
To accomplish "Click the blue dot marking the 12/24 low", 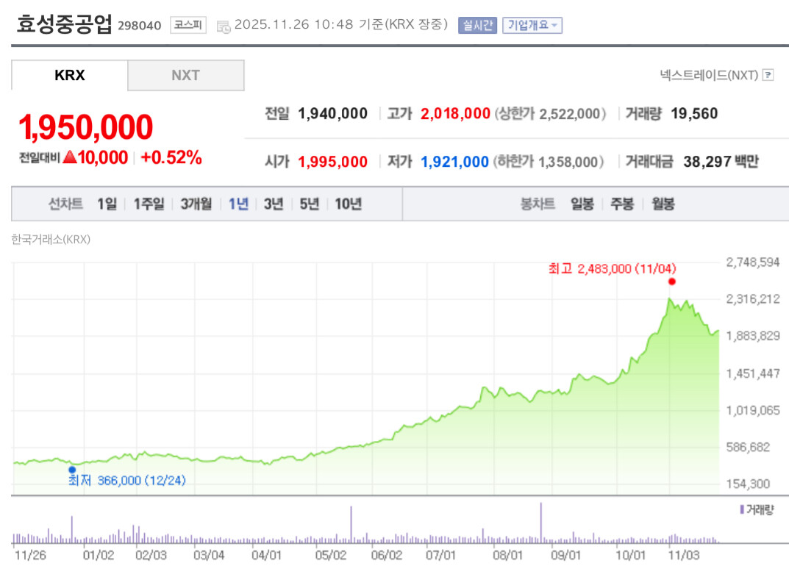I will pyautogui.click(x=72, y=470).
